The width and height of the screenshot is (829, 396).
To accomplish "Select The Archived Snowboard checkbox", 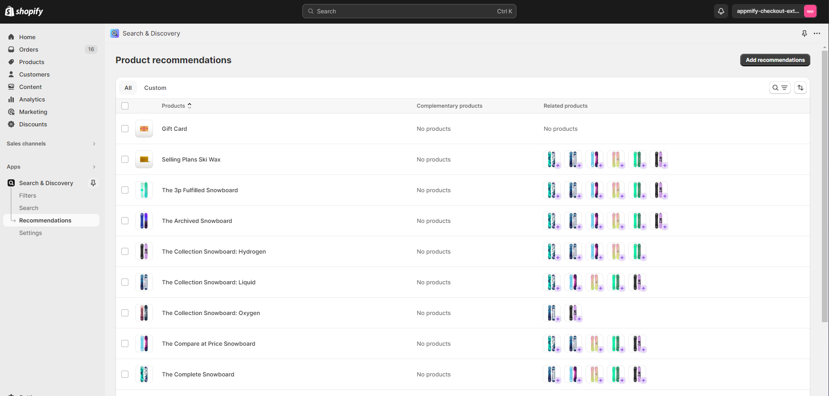I will click(125, 221).
